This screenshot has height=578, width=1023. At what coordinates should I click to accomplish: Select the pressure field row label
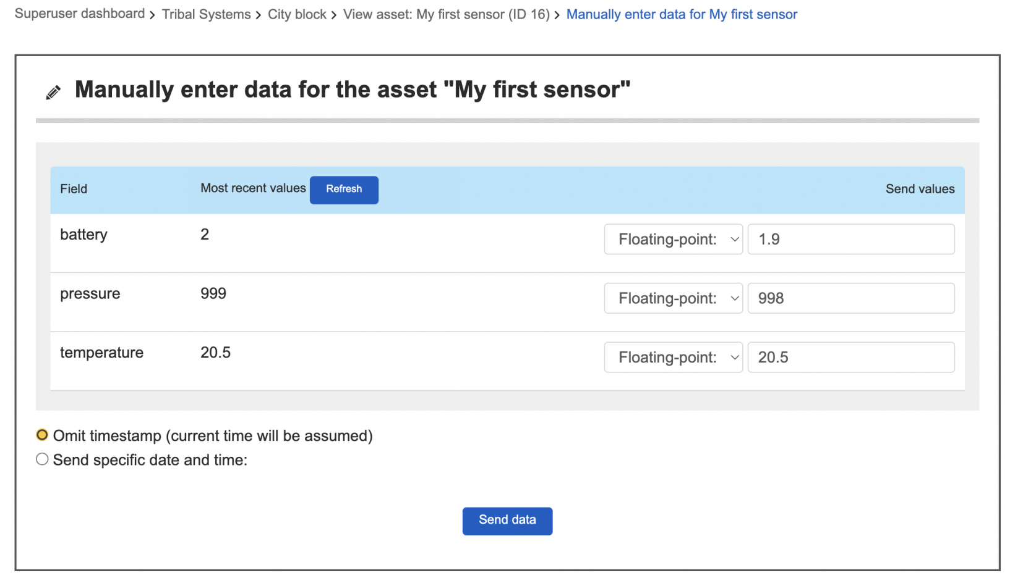[90, 293]
